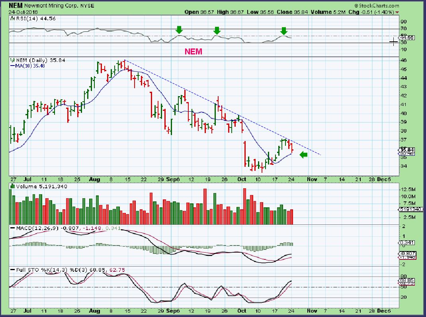Image resolution: width=426 pixels, height=317 pixels.
Task: Click the -0.807 MACD axis tag
Action: click(x=407, y=254)
